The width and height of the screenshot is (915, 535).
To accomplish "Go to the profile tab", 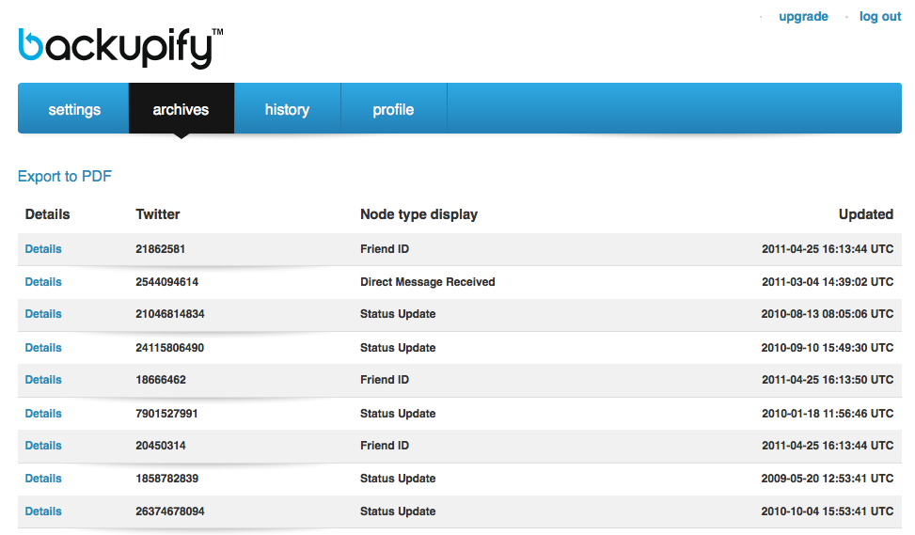I will 393,109.
